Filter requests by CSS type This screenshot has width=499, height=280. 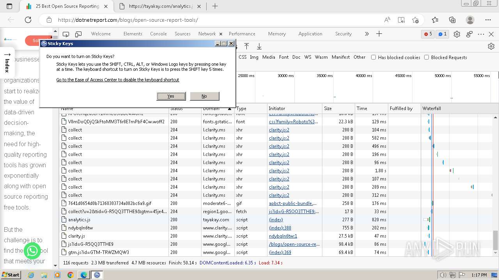[x=242, y=57]
